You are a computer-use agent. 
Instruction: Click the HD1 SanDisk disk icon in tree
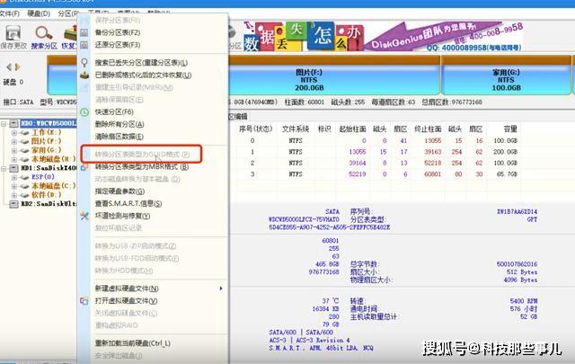pyautogui.click(x=14, y=168)
